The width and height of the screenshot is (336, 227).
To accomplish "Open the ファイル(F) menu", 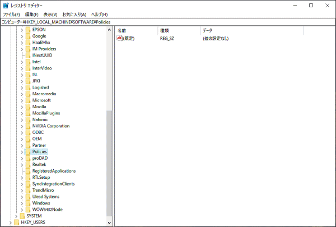I will coord(11,14).
